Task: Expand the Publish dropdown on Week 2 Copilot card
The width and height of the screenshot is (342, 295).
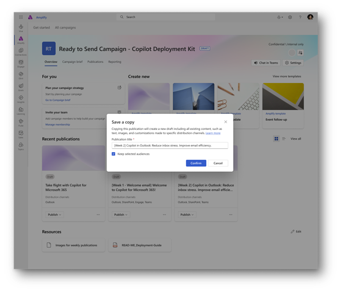Action: [x=187, y=214]
